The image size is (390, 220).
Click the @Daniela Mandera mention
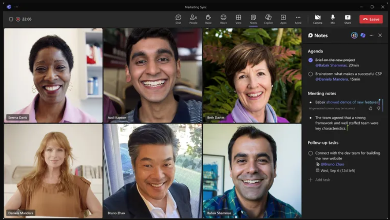[x=331, y=79]
